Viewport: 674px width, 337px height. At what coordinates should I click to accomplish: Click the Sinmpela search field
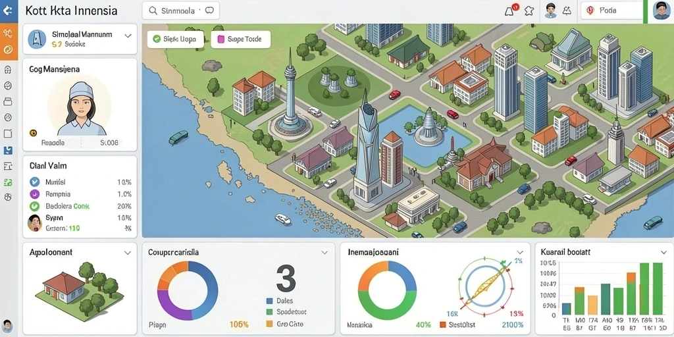180,11
